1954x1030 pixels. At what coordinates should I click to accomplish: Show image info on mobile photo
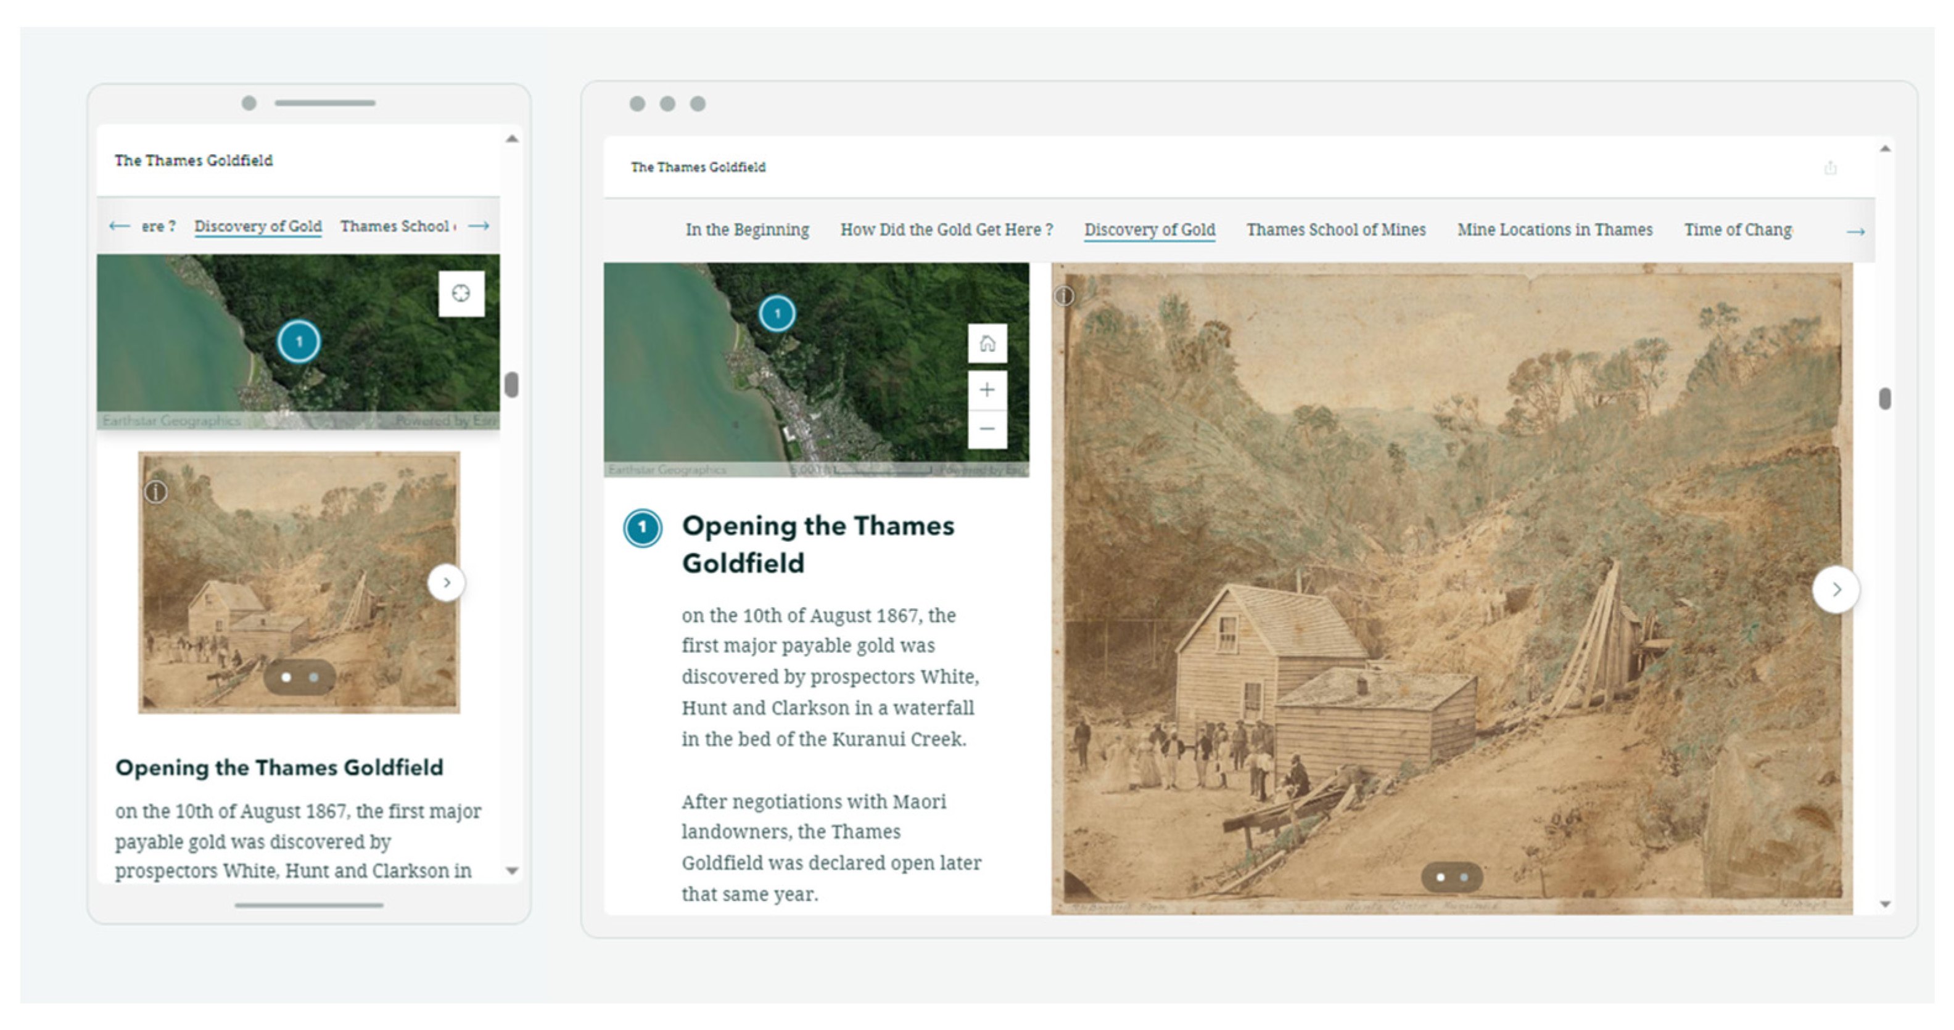click(x=155, y=493)
